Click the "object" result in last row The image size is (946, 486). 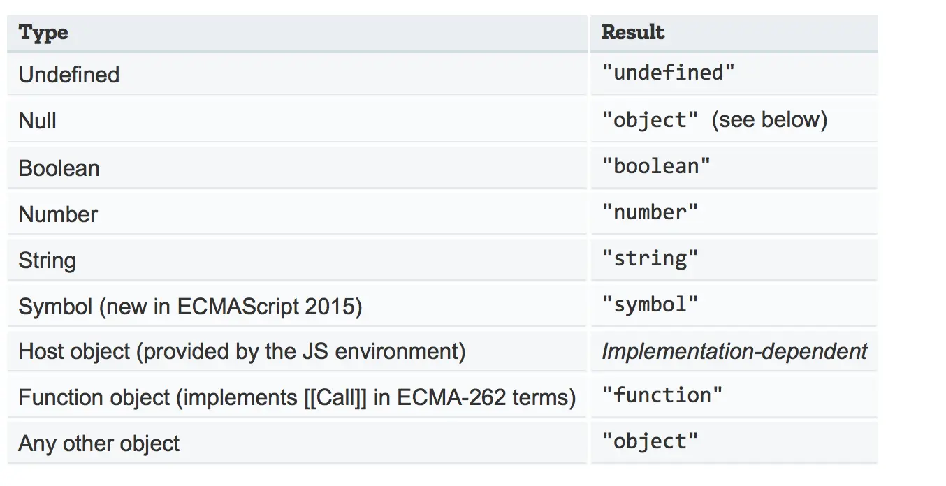(650, 441)
